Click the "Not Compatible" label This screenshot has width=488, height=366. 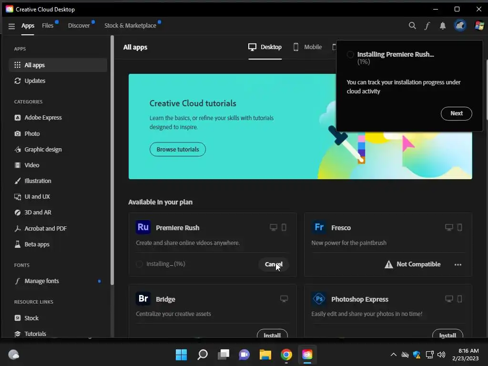pyautogui.click(x=418, y=264)
